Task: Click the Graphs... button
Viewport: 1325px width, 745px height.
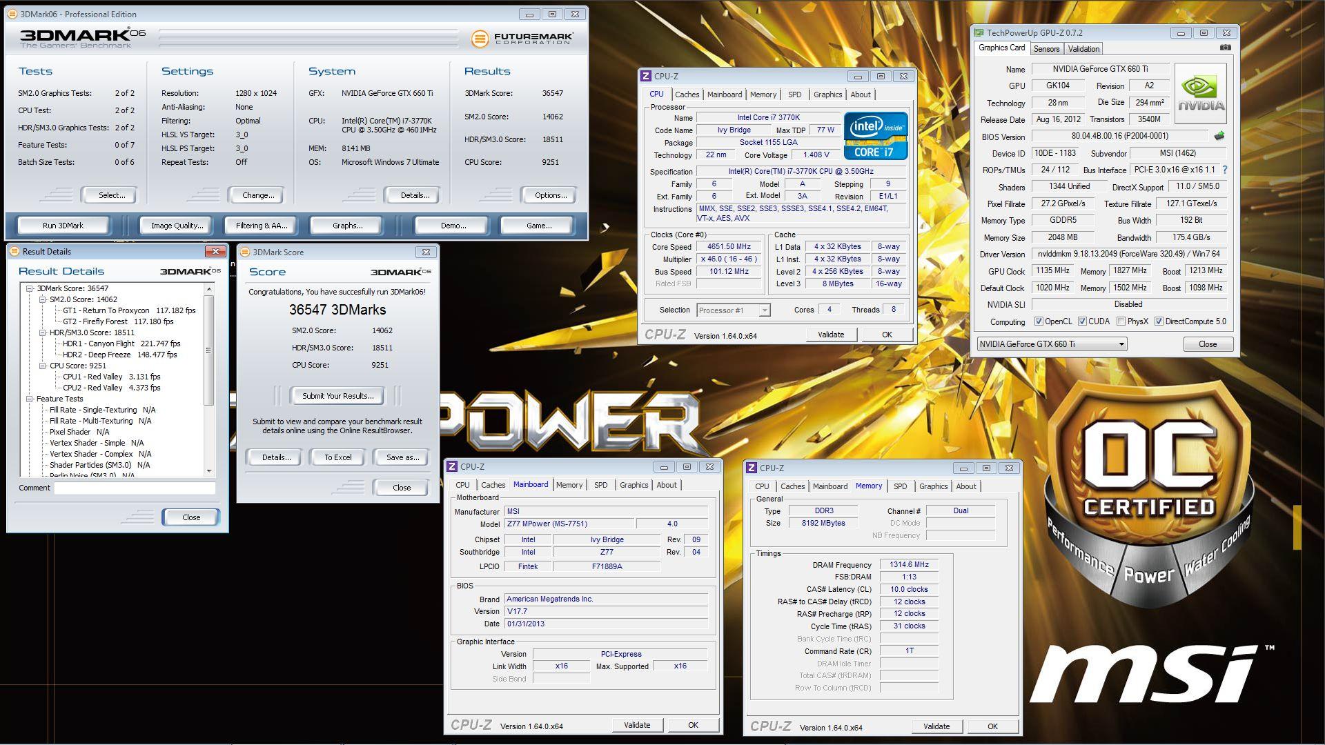Action: click(347, 226)
